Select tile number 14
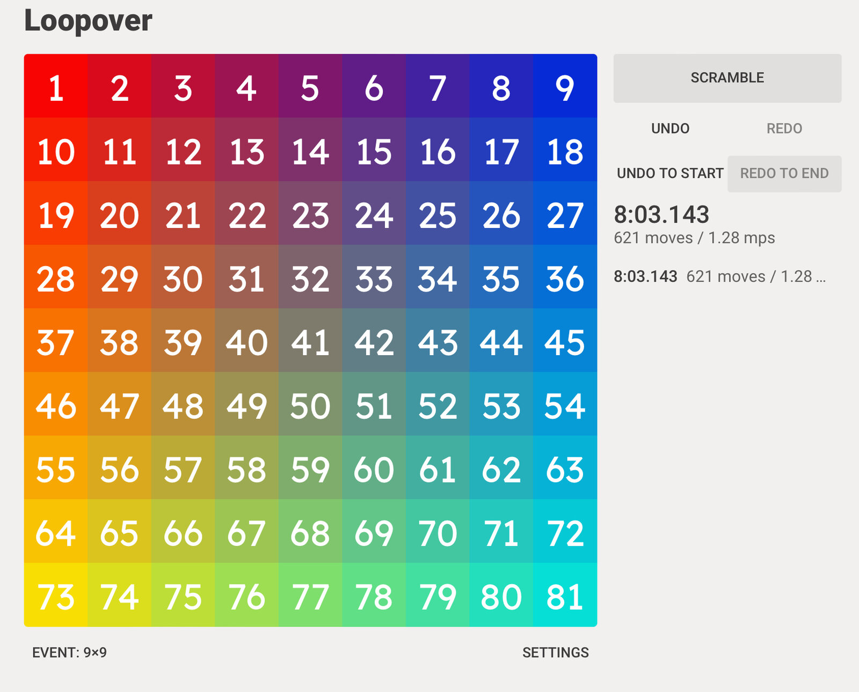 tap(310, 150)
